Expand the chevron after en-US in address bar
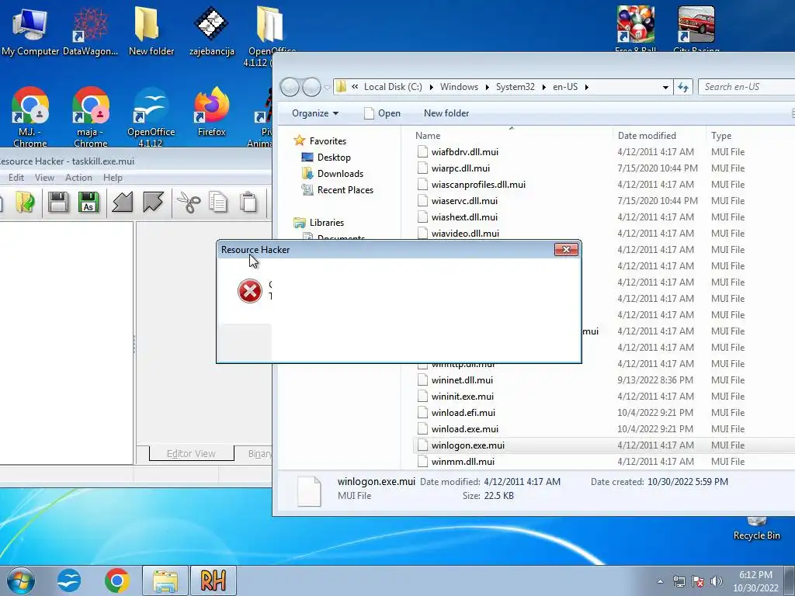The height and width of the screenshot is (596, 795). [587, 87]
